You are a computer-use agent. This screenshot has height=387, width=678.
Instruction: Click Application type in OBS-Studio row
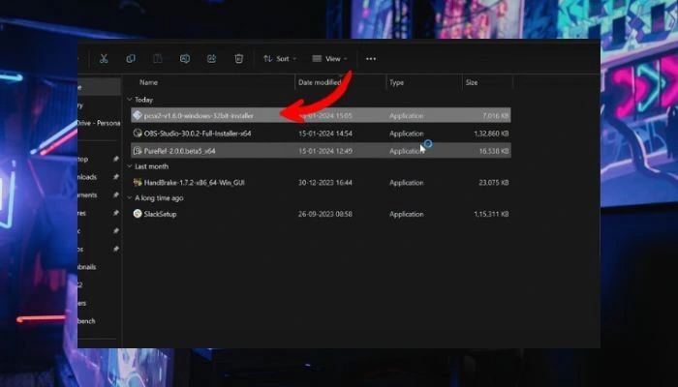click(x=407, y=134)
